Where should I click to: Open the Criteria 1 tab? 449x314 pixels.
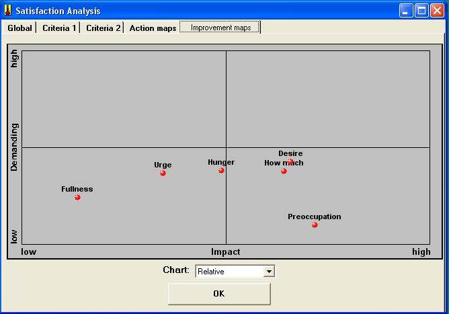[58, 28]
